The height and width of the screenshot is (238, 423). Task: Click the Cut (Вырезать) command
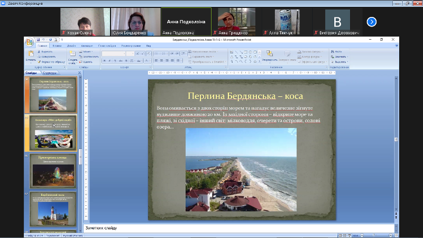tap(47, 52)
